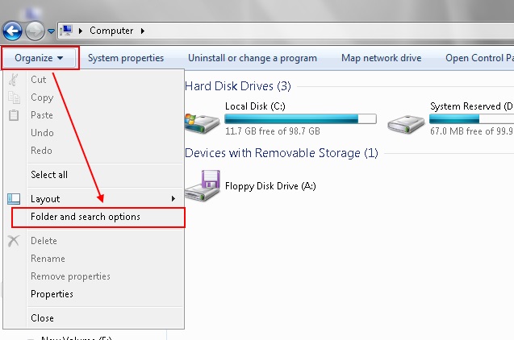Image resolution: width=514 pixels, height=340 pixels.
Task: Click the Back navigation arrow button
Action: point(12,31)
